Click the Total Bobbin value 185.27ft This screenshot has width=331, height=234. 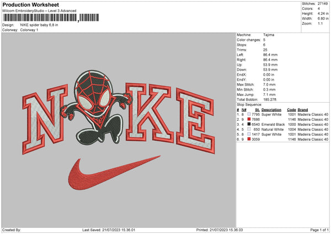270,99
